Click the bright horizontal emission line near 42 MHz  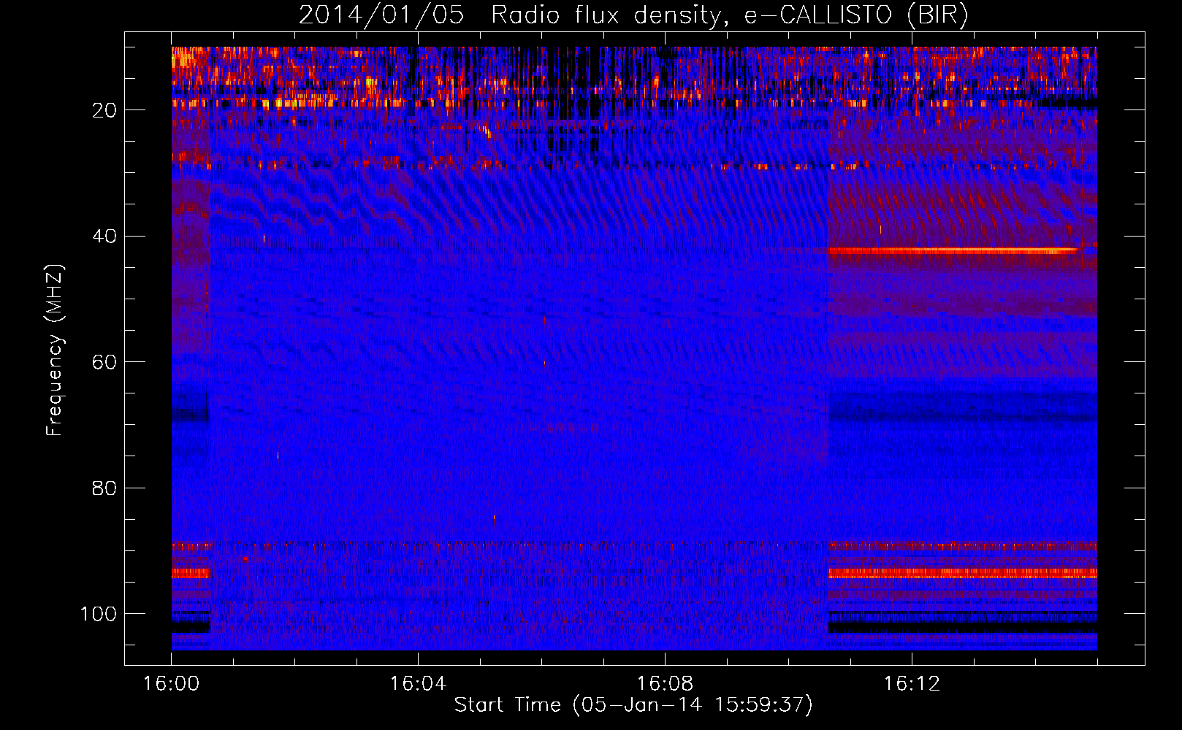point(953,250)
